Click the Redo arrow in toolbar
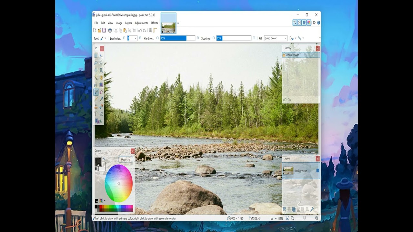This screenshot has height=232, width=413. click(x=145, y=30)
